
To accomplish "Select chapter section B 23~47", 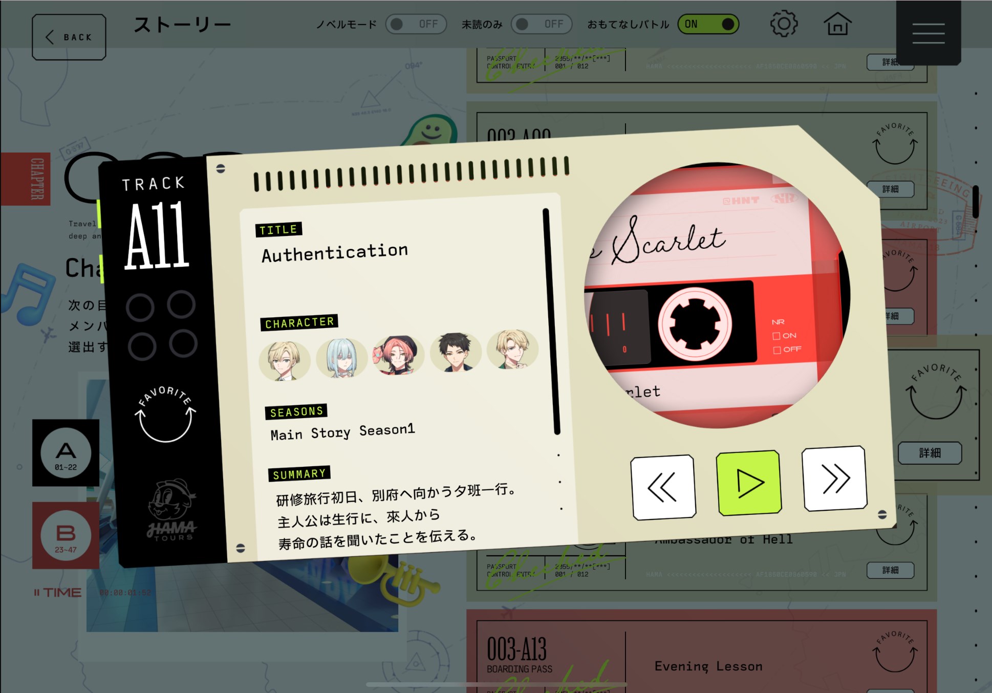I will 66,535.
